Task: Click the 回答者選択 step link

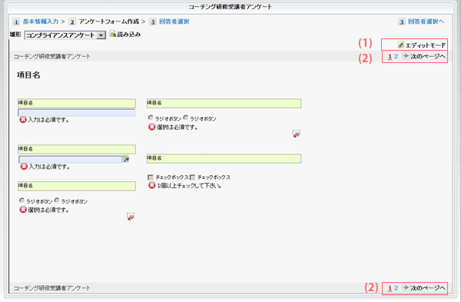Action: click(174, 22)
